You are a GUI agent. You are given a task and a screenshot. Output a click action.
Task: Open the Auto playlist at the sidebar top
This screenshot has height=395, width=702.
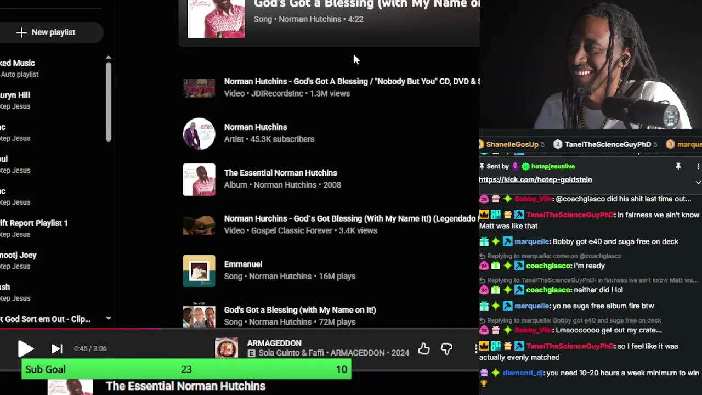(x=19, y=68)
